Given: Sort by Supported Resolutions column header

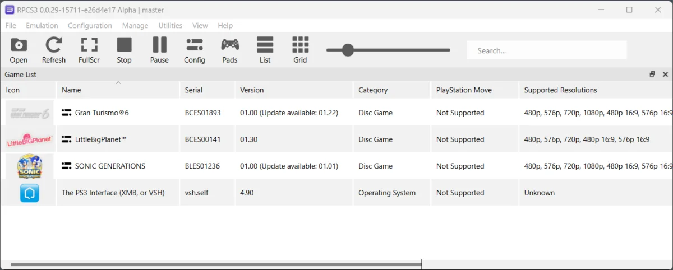Looking at the screenshot, I should point(596,90).
